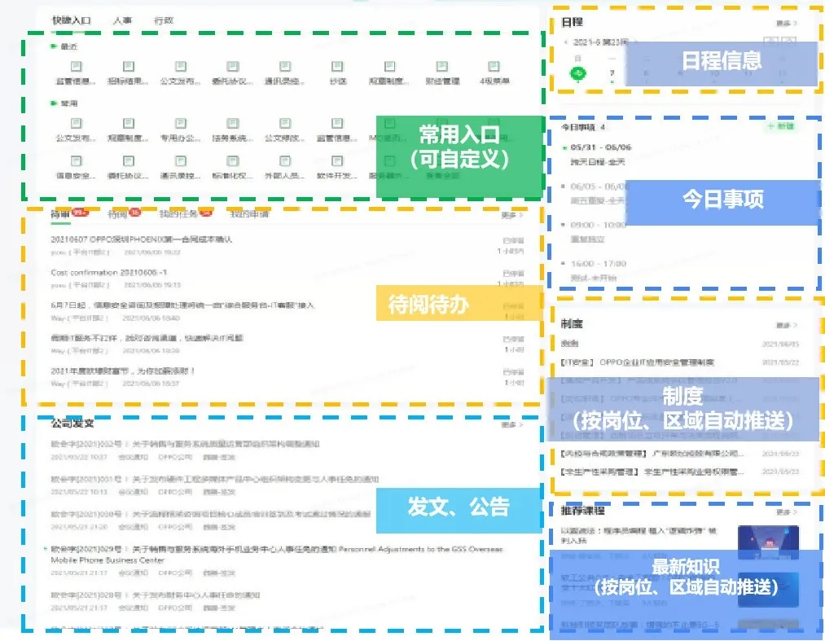Click 新增 to add today's item
This screenshot has height=641, width=825.
coord(781,128)
